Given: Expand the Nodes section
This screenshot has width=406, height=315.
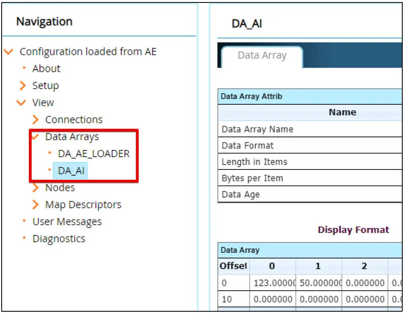Looking at the screenshot, I should coord(35,188).
